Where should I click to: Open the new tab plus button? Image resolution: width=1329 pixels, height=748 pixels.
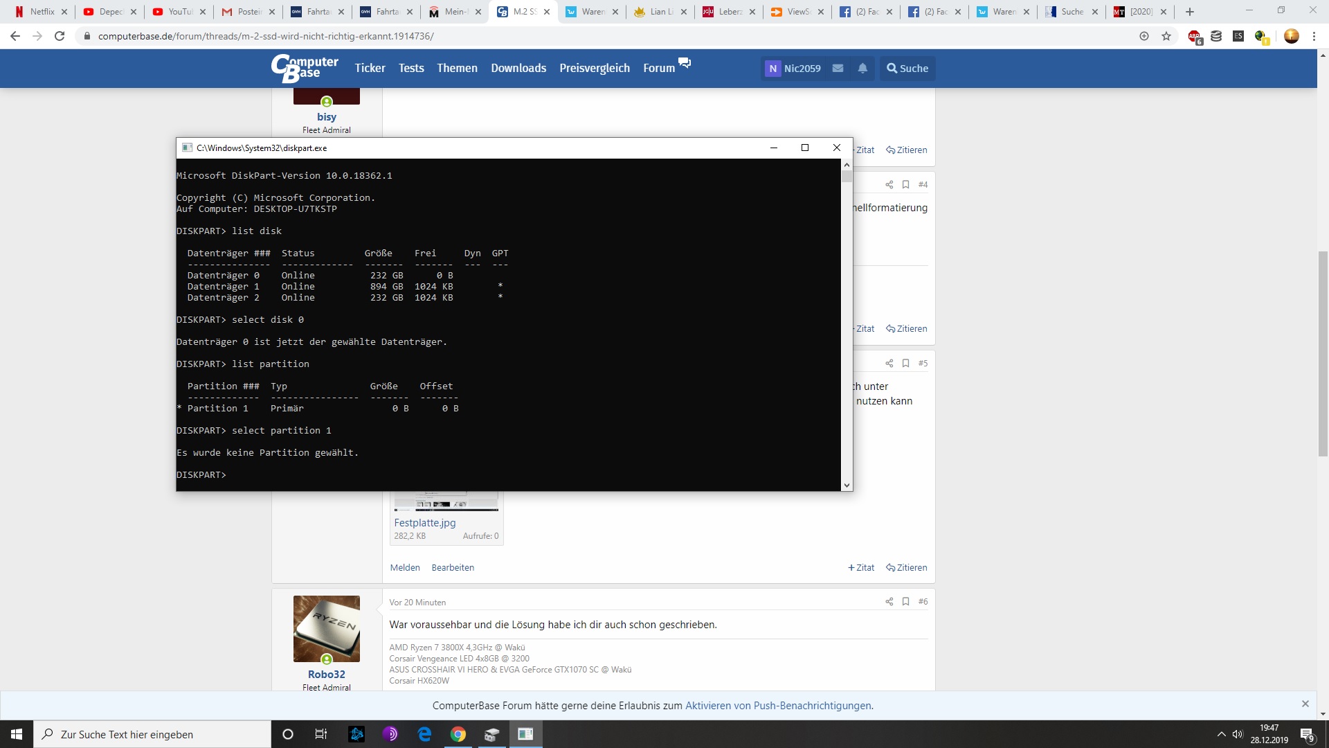click(1190, 12)
